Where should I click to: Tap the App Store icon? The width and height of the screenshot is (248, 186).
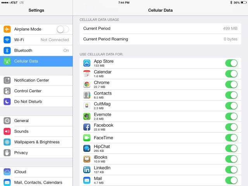[x=87, y=63]
